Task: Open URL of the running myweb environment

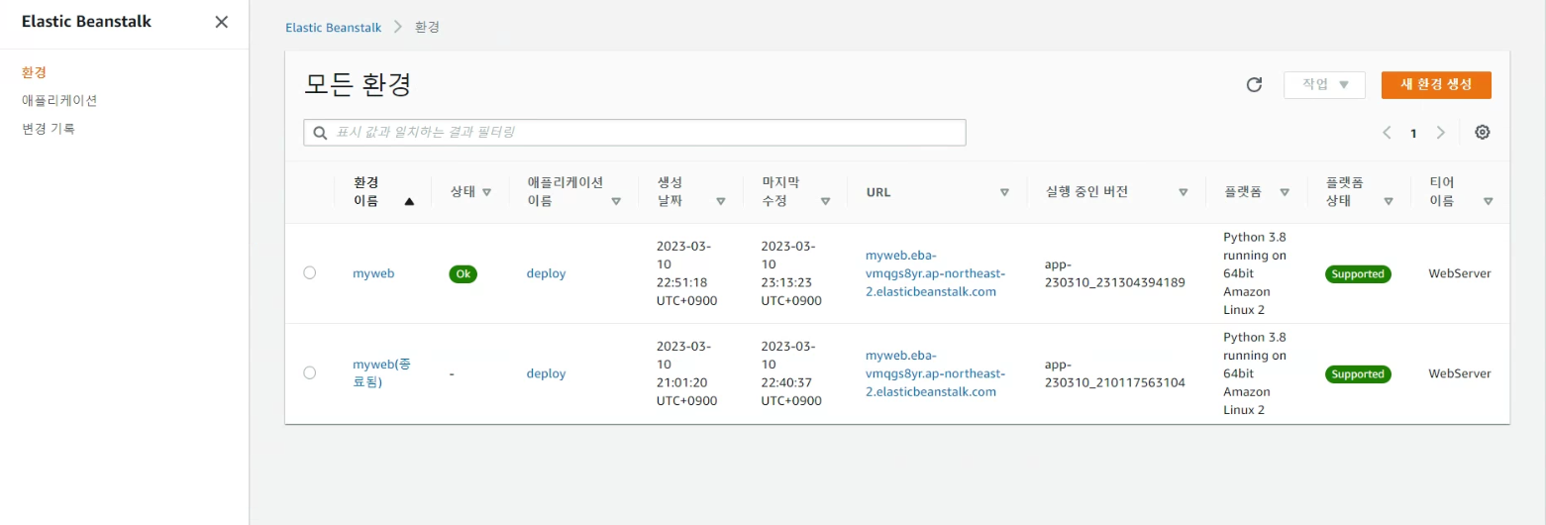Action: pos(935,273)
